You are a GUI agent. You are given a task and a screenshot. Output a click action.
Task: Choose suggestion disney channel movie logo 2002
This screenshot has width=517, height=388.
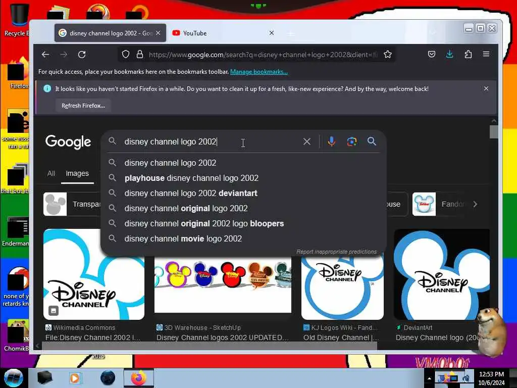(x=243, y=239)
